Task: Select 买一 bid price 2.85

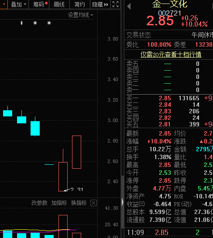Action: pos(165,98)
